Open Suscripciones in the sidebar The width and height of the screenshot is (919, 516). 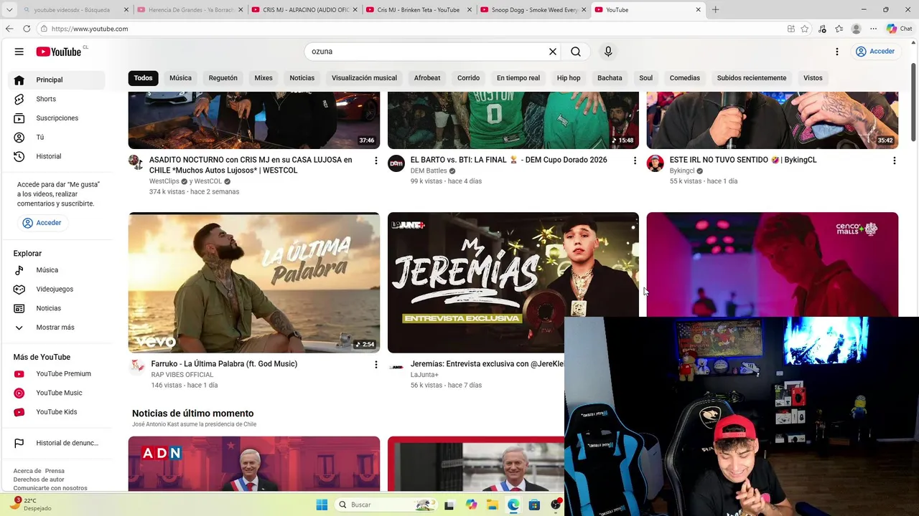59,118
